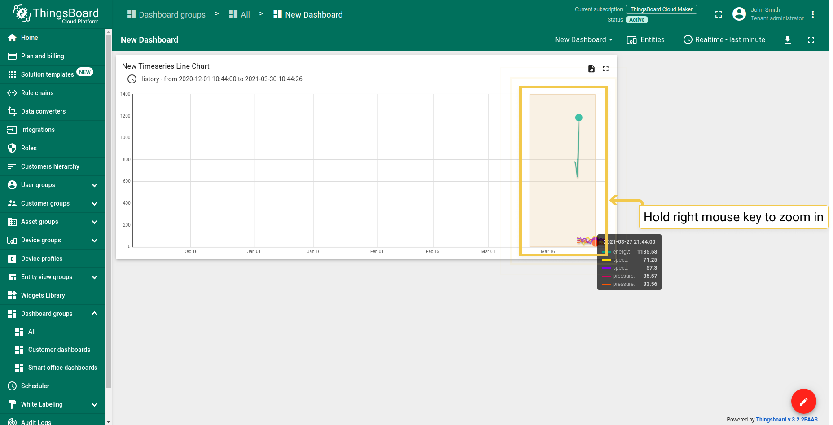Click the Home house icon

[x=12, y=38]
